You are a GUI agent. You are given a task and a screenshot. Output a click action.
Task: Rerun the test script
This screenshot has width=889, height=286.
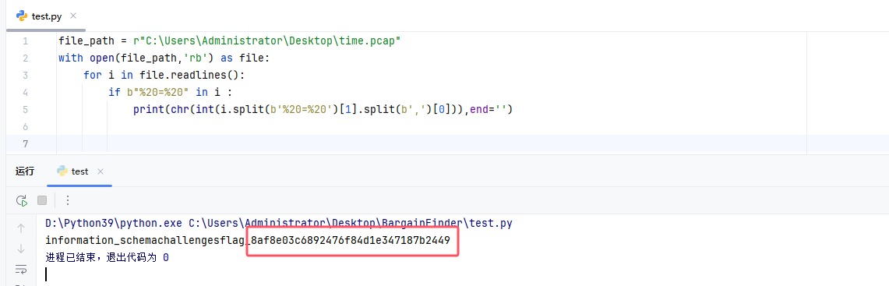22,200
